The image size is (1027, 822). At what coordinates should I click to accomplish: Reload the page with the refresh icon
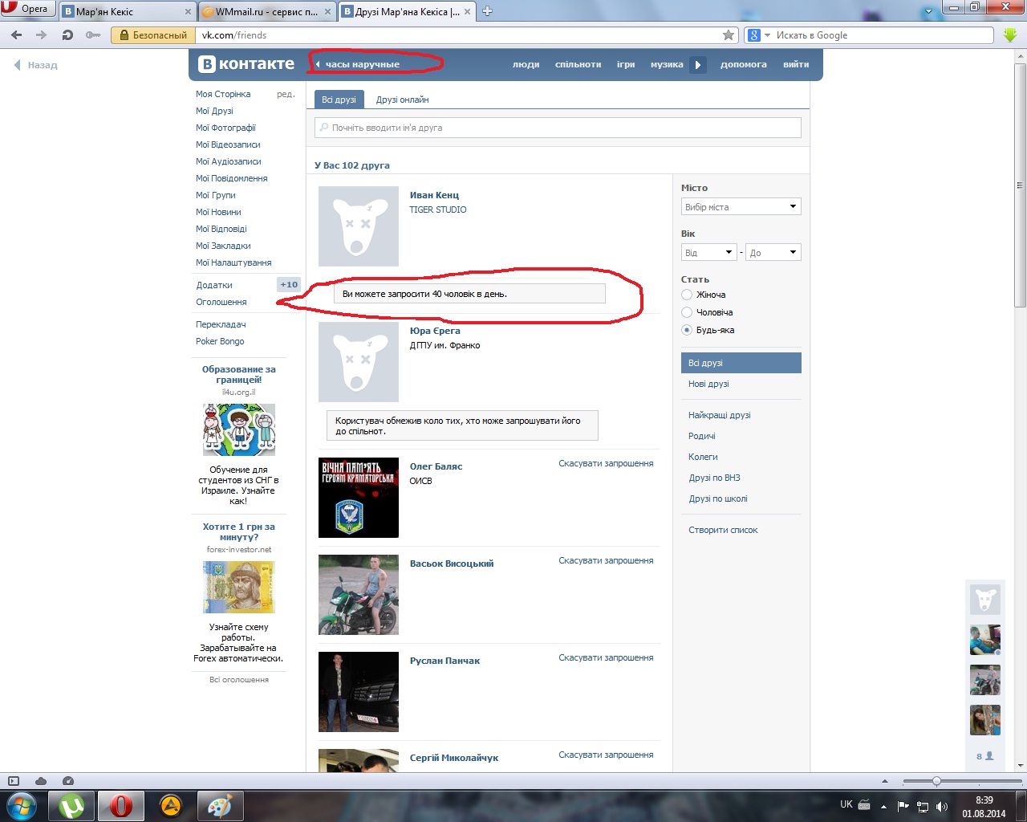tap(67, 35)
